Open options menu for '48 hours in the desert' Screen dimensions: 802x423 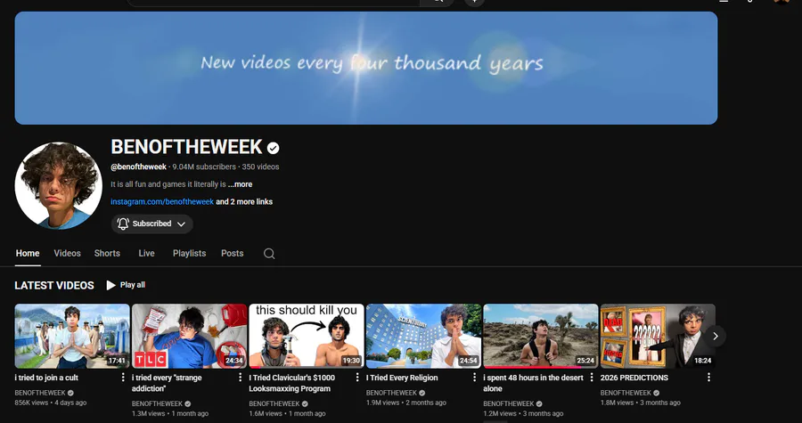point(592,378)
